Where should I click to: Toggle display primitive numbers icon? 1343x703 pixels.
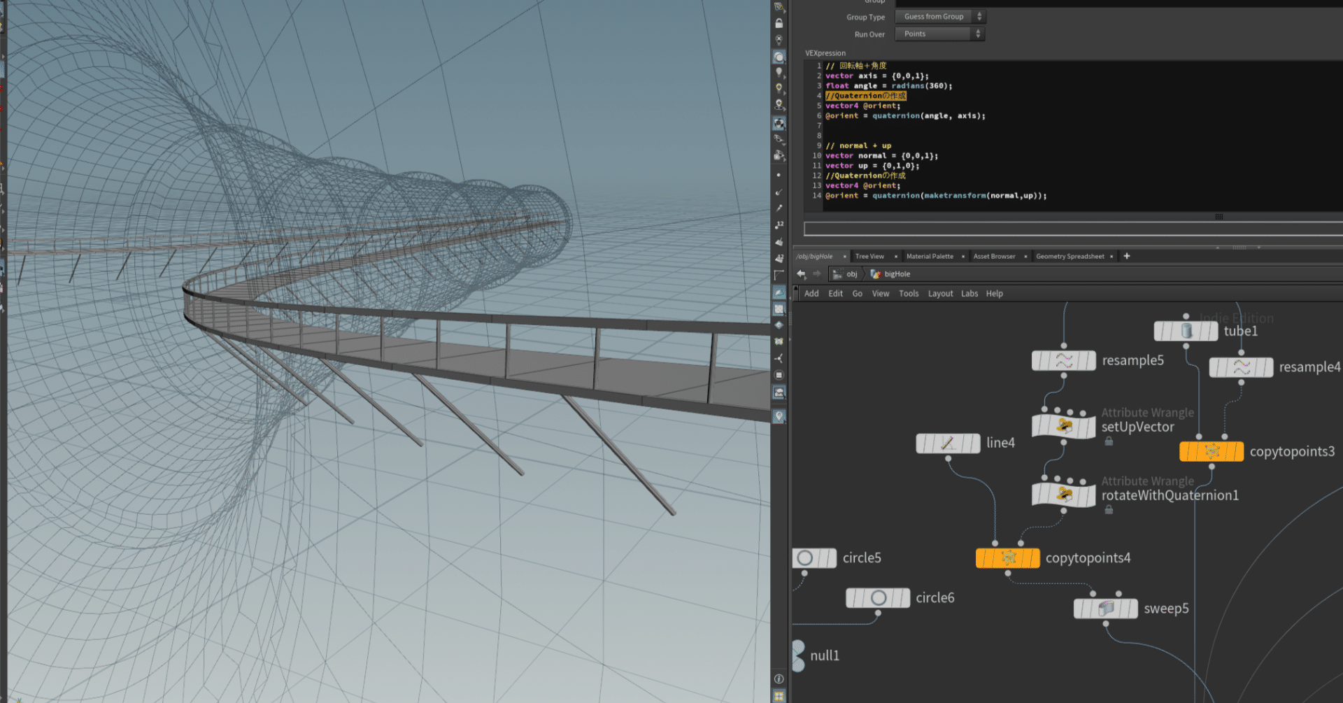pyautogui.click(x=779, y=258)
